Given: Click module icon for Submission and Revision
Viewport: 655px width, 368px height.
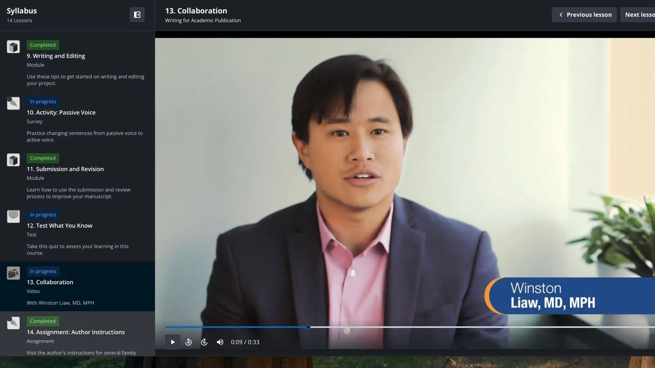Looking at the screenshot, I should (13, 160).
